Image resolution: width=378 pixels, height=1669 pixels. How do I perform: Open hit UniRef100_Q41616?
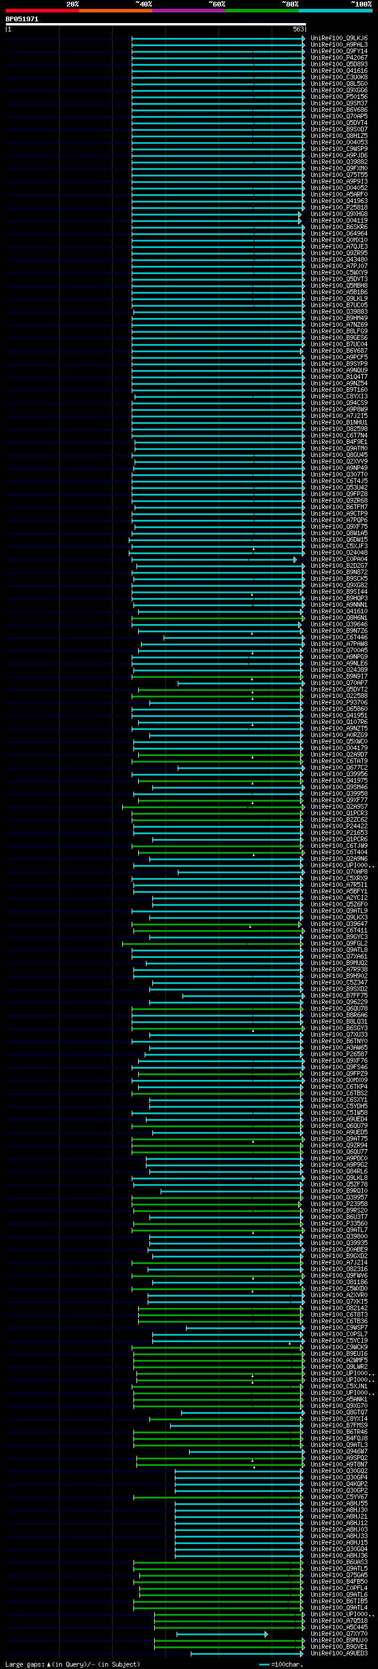pyautogui.click(x=339, y=70)
